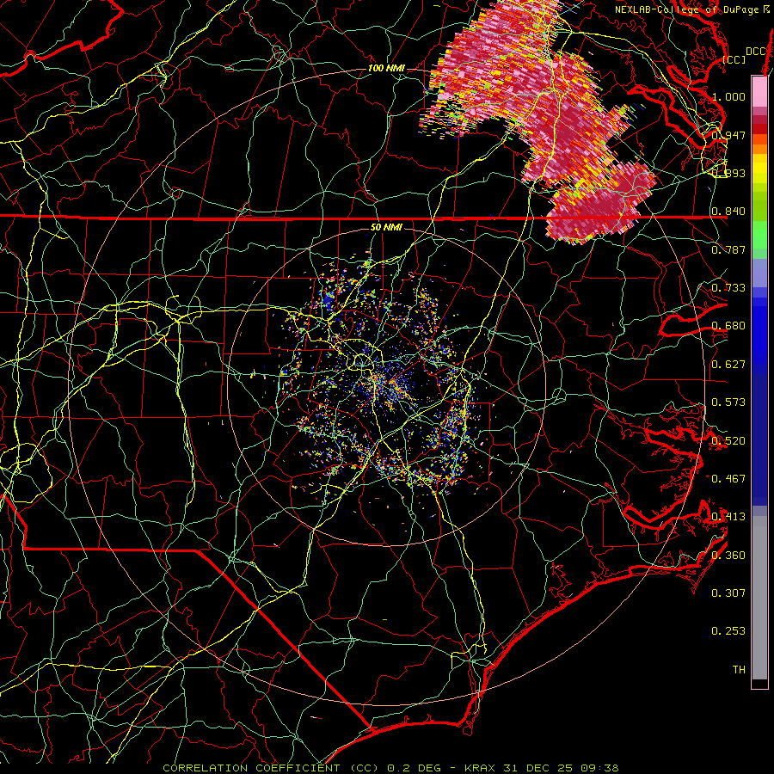Click the 0.893 legend value

(728, 173)
